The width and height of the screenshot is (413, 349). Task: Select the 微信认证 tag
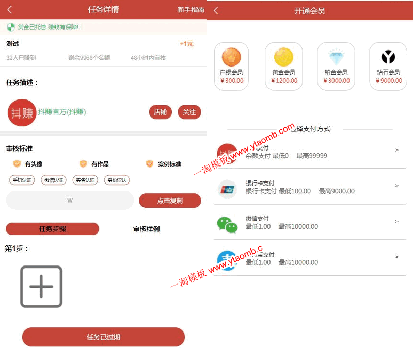point(54,180)
